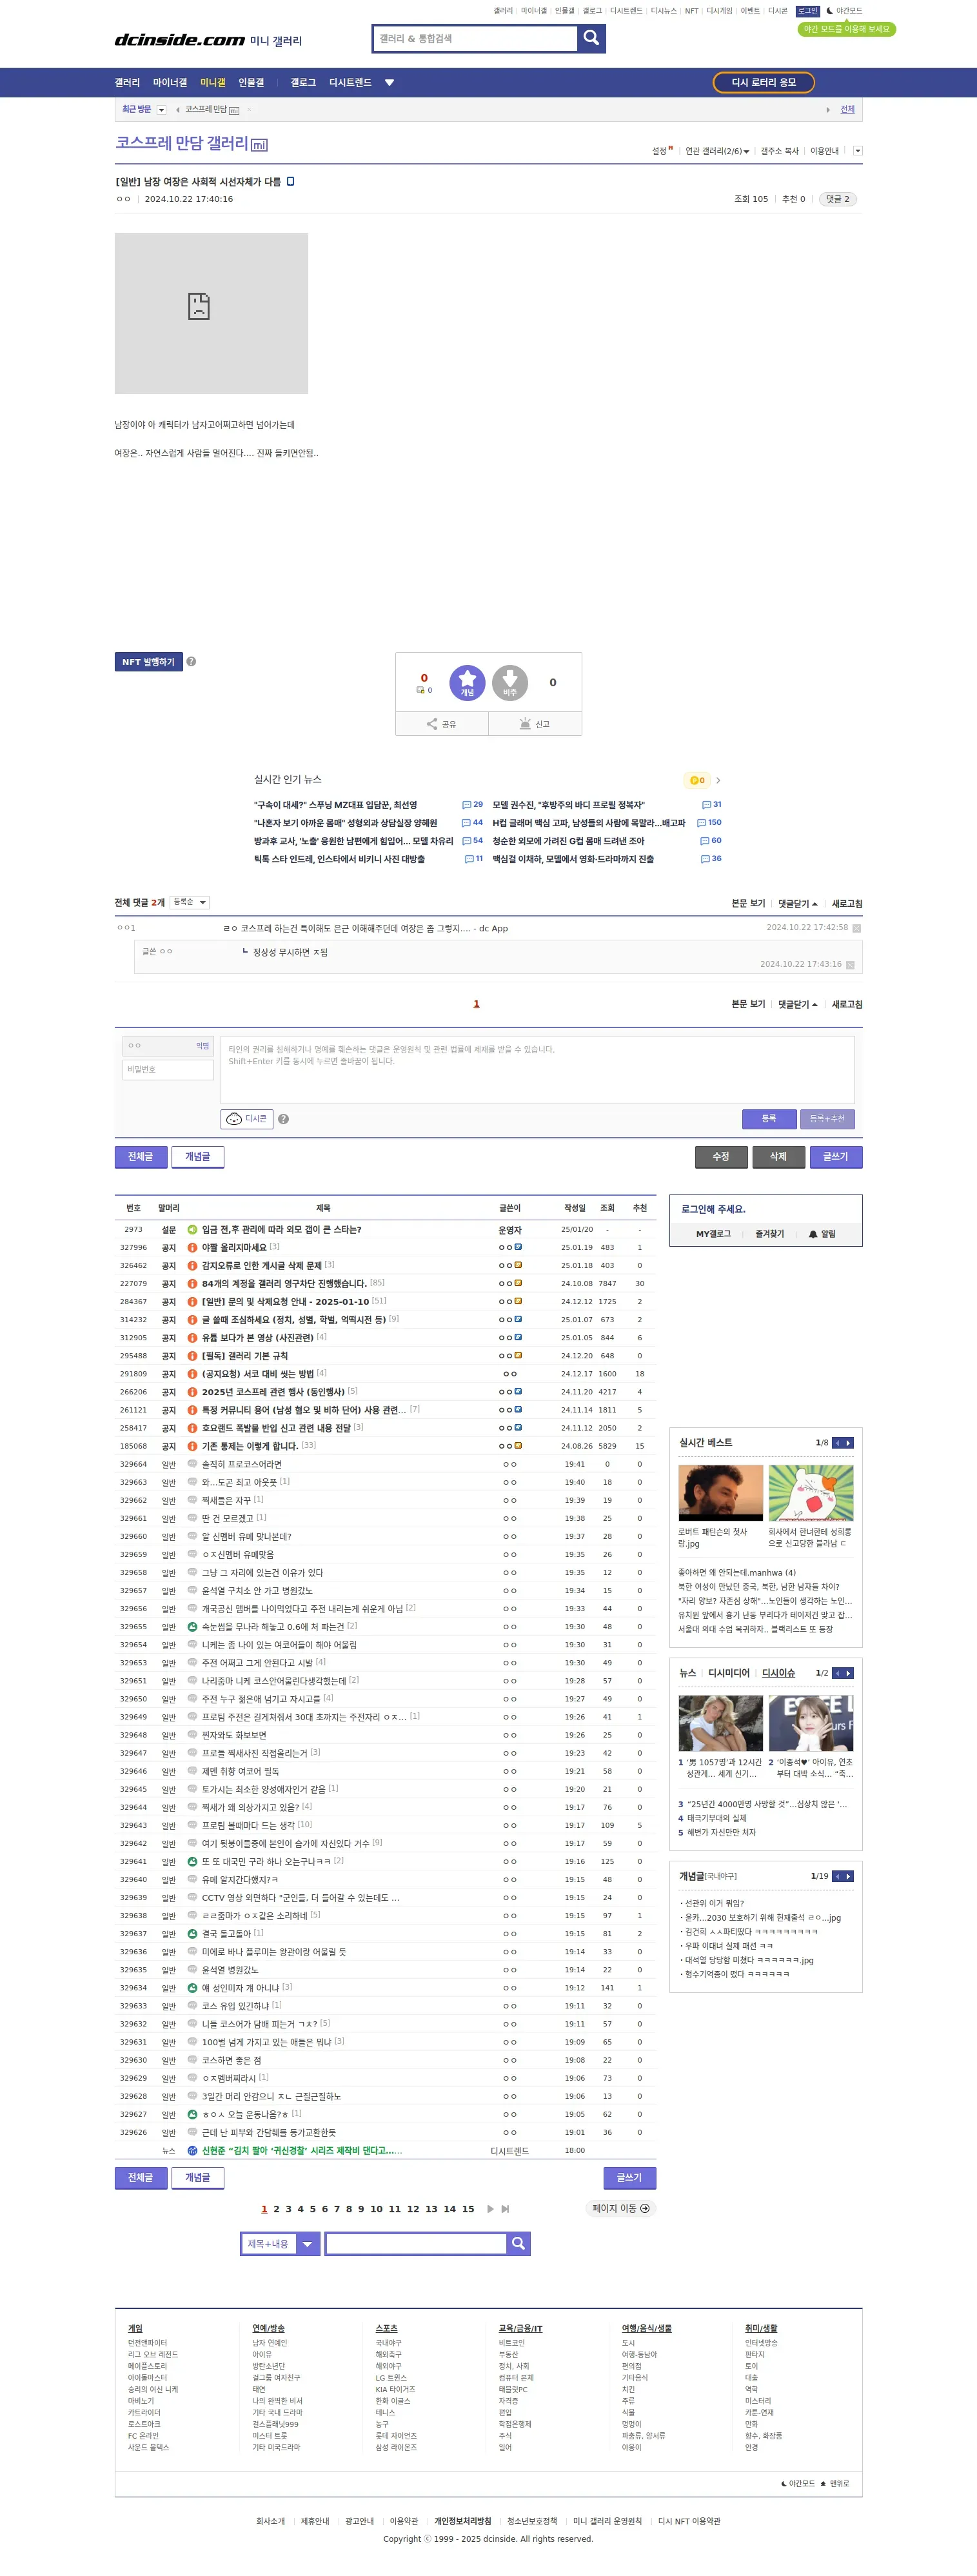Open the 디시콘 emoticon picker

pos(246,1119)
